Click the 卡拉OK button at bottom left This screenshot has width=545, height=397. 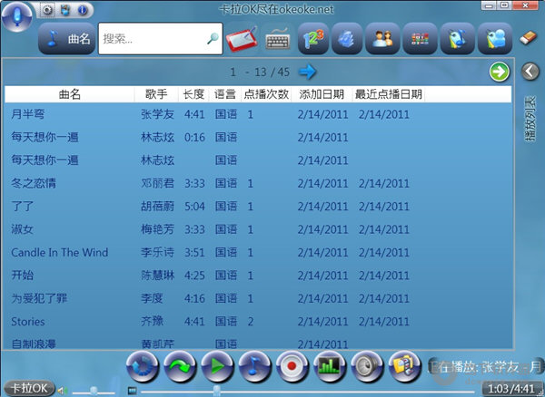click(x=29, y=388)
